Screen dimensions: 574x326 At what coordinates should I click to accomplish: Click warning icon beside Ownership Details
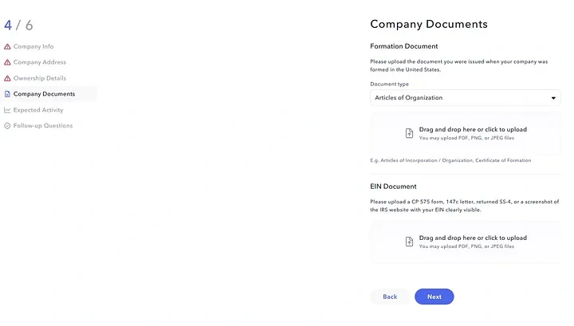[x=7, y=78]
